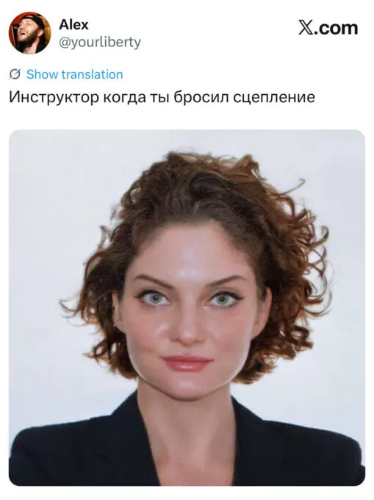Select the word сцепление in the tweet
374x500 pixels.
(274, 97)
